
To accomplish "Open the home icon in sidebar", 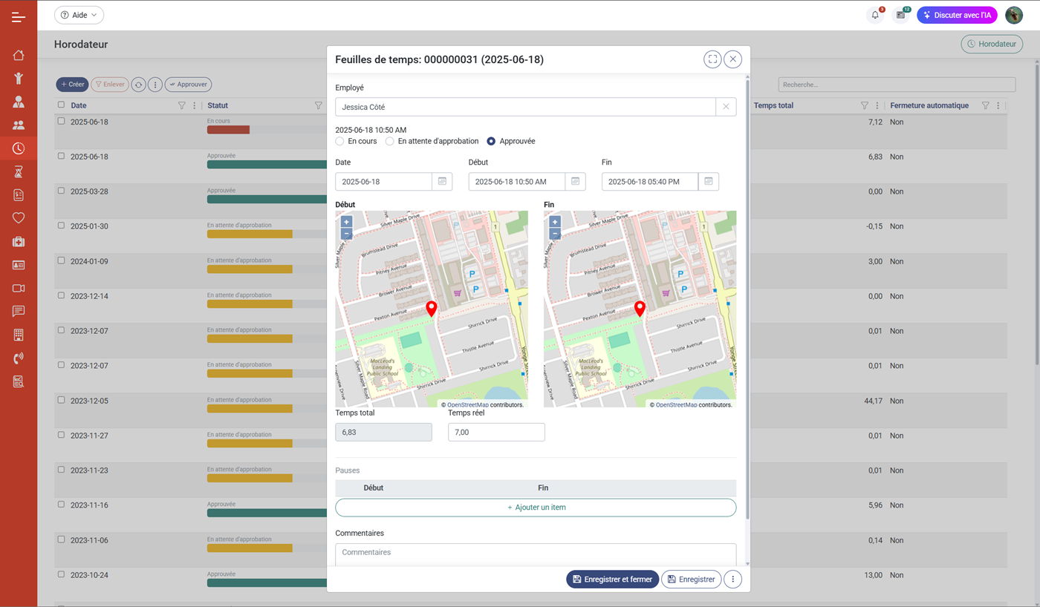I will (19, 55).
